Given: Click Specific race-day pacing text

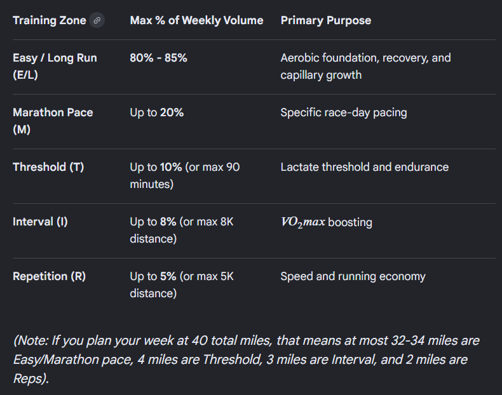Looking at the screenshot, I should pos(344,112).
